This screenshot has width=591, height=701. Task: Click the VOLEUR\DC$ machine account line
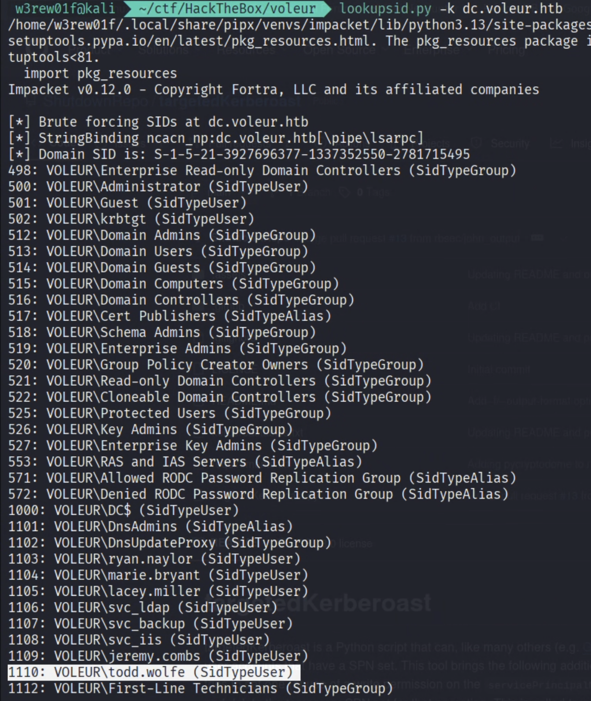point(123,510)
